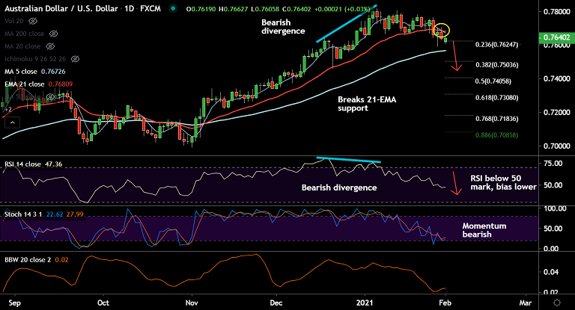Click the Dec label on time axis
Image resolution: width=575 pixels, height=310 pixels.
point(276,303)
